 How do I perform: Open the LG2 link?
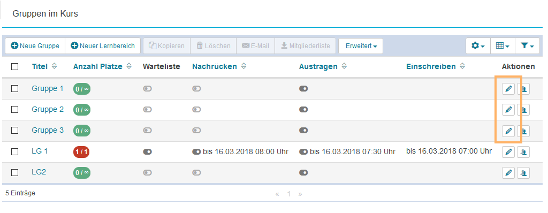(x=39, y=172)
